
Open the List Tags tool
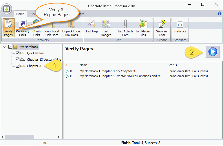[x=92, y=26]
